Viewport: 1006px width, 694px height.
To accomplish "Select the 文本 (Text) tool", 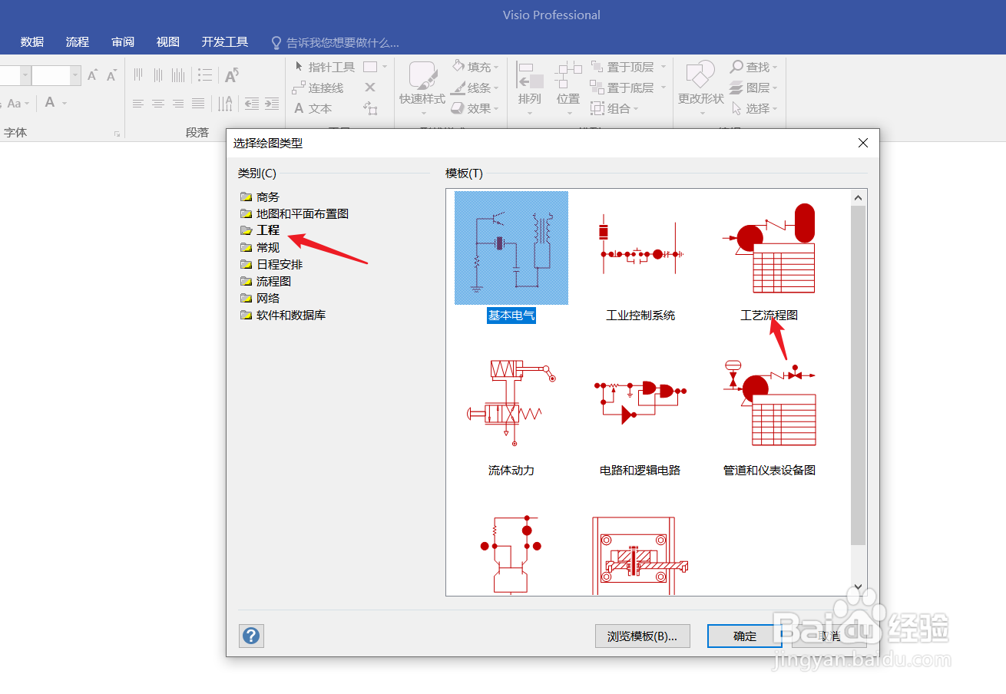I will [319, 108].
